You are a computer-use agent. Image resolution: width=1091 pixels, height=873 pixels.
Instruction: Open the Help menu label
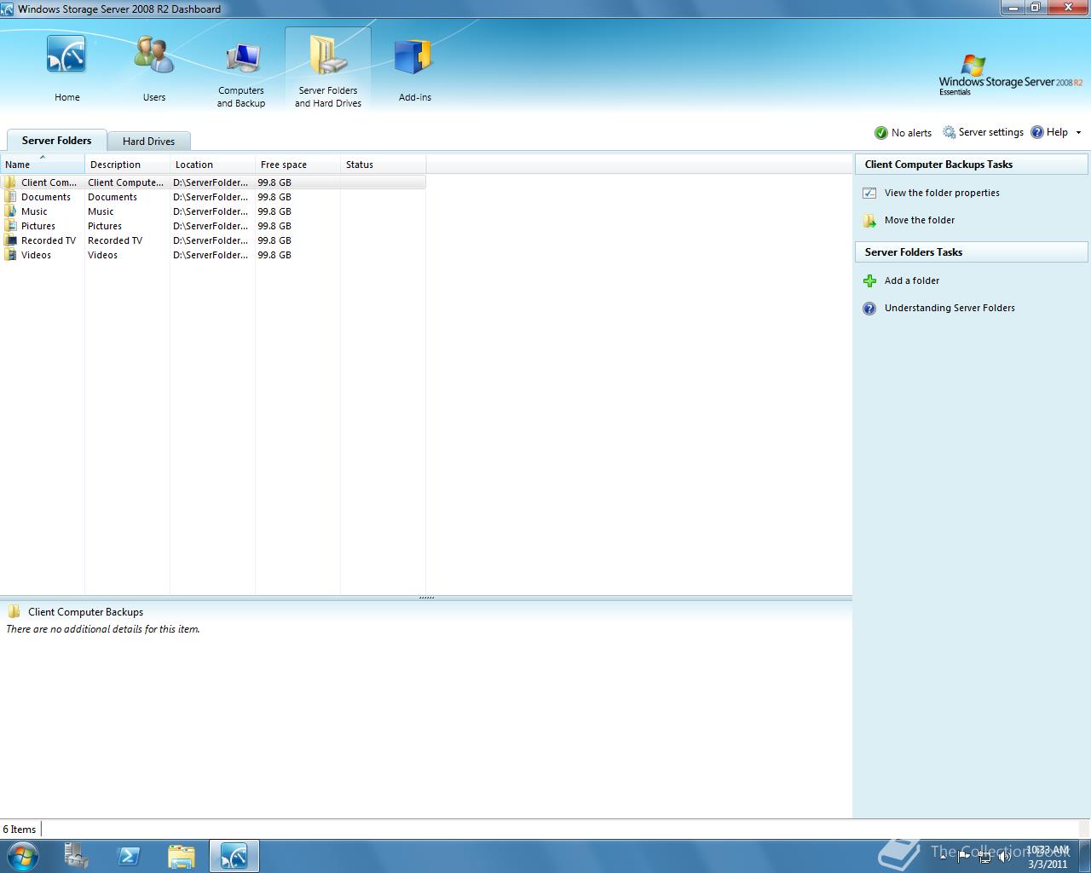1057,132
